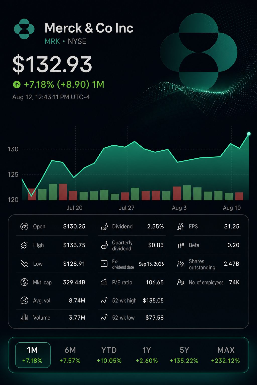Click the large Merck logo graphic
This screenshot has width=257, height=385.
click(x=199, y=52)
